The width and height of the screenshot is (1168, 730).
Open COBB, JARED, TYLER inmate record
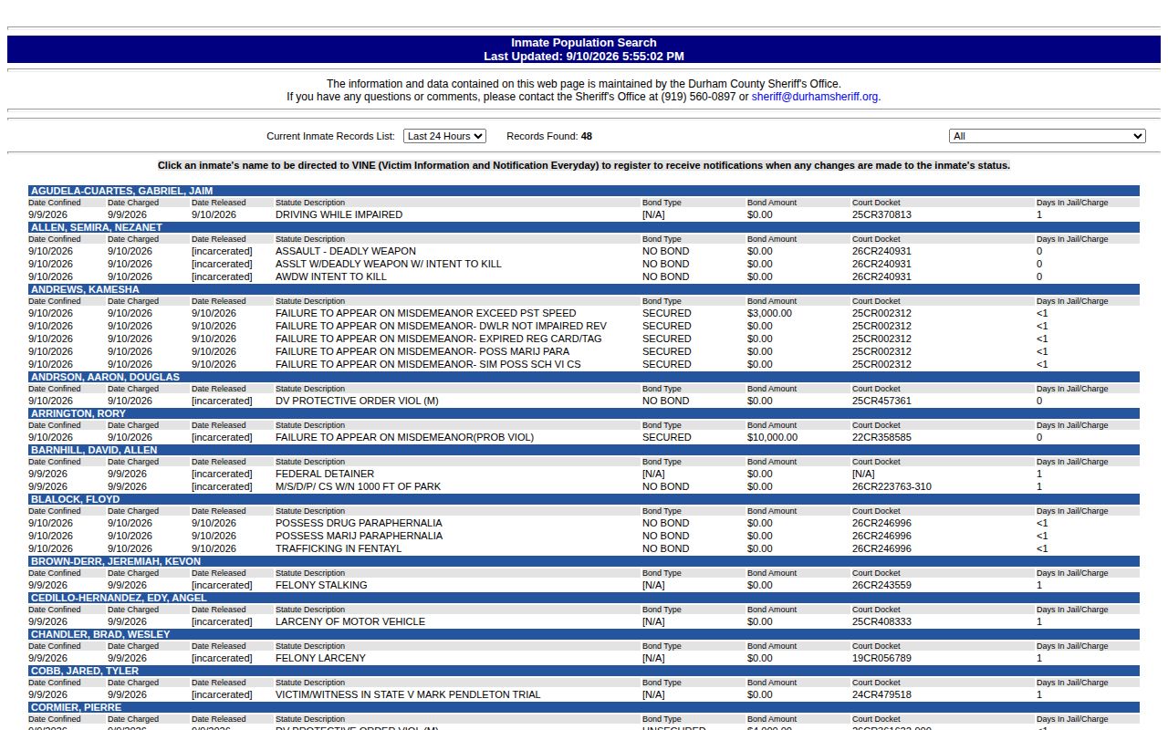coord(85,671)
